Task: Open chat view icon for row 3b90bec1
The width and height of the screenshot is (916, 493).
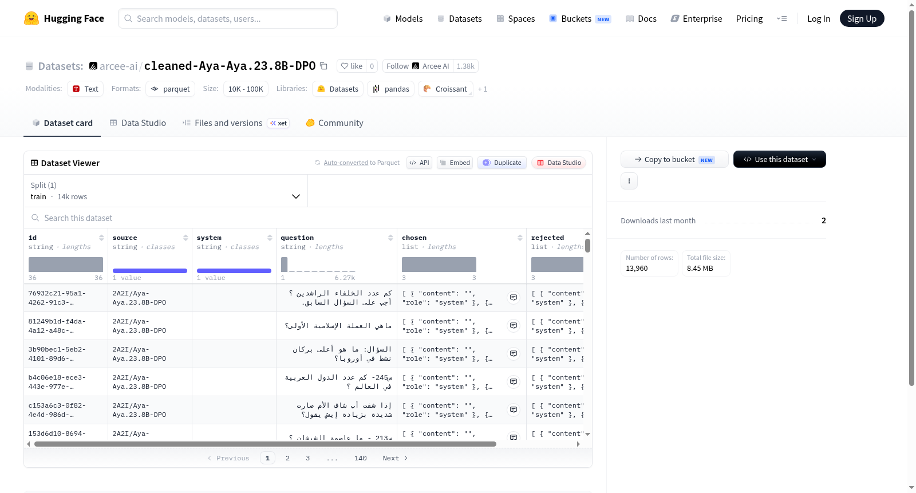Action: pos(514,354)
